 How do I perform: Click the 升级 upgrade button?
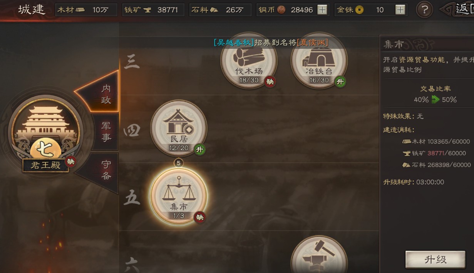435,260
